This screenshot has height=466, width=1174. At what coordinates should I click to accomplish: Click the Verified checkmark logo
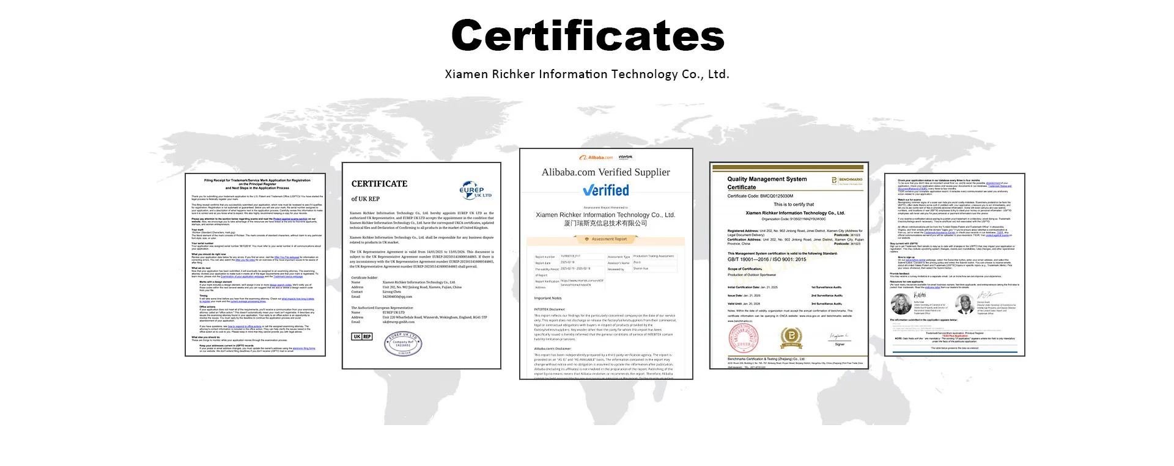[606, 191]
